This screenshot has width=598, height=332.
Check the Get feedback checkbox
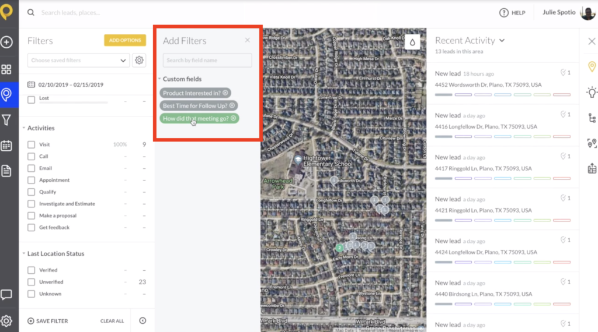click(x=32, y=227)
